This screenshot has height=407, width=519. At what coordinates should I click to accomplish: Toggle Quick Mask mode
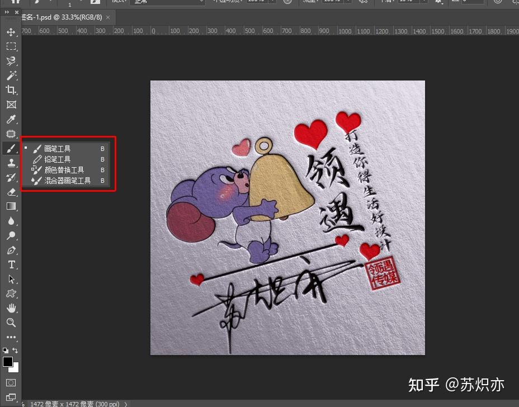pyautogui.click(x=11, y=383)
